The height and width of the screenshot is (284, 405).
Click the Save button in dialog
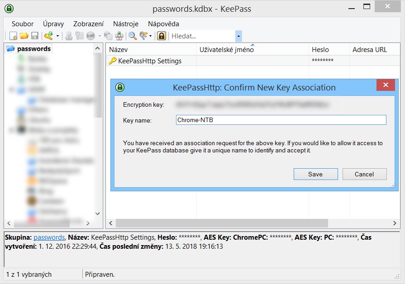[x=316, y=174]
